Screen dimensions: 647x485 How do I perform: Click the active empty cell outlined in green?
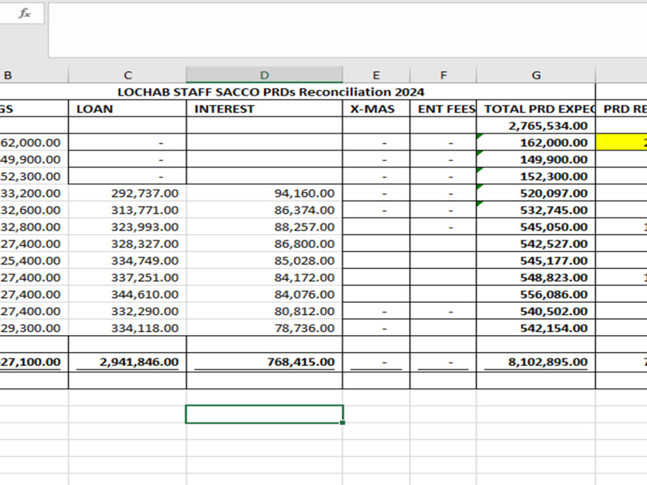[x=265, y=414]
